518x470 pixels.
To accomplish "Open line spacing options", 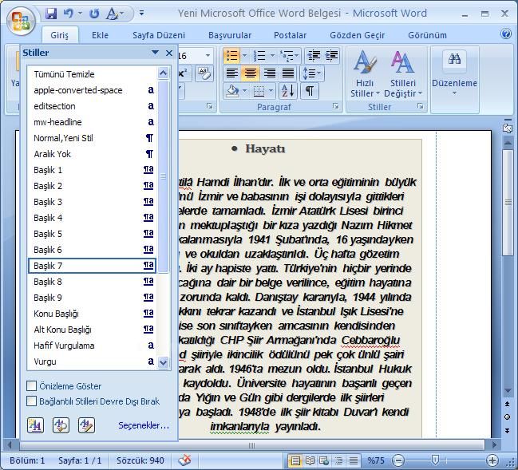I will point(311,73).
